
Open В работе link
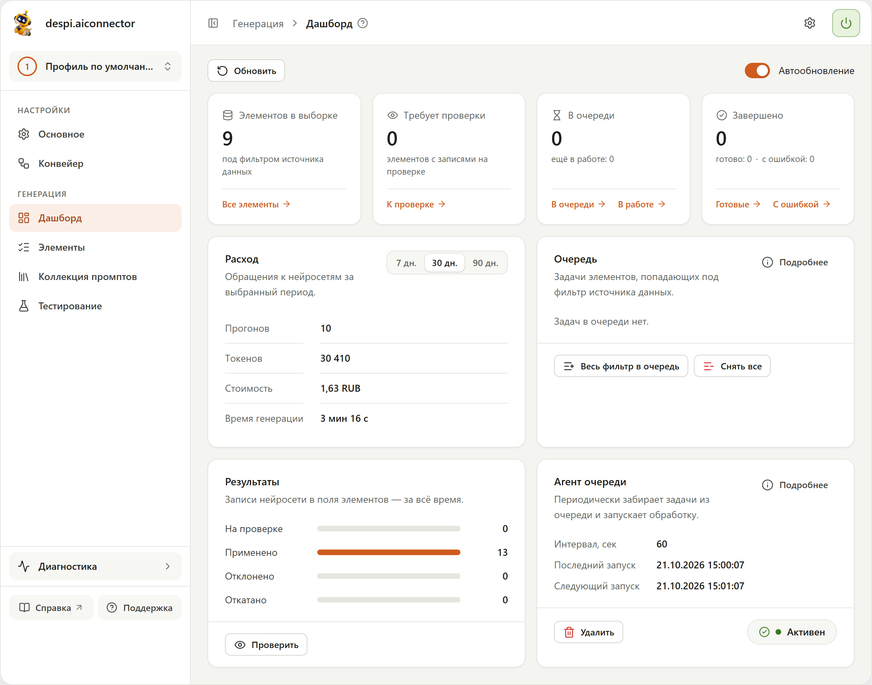pos(642,205)
